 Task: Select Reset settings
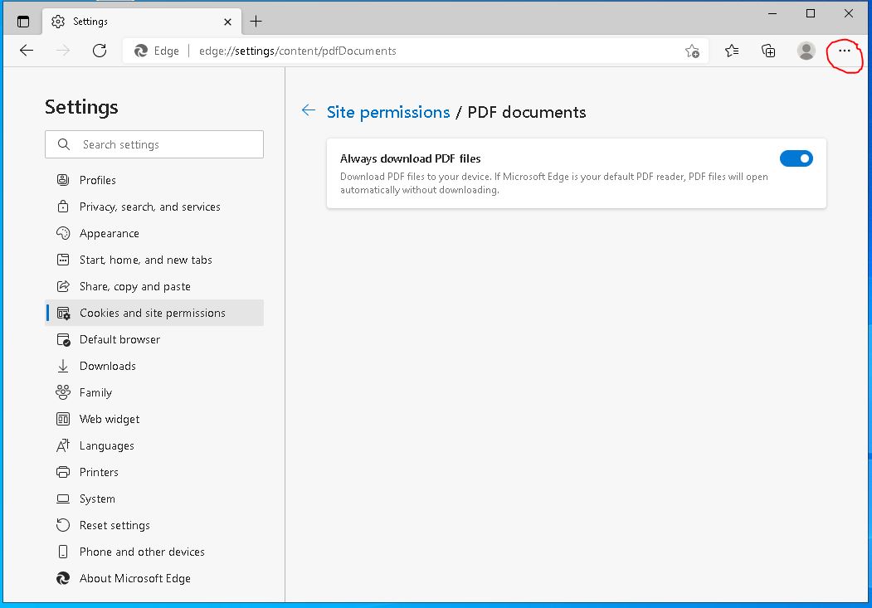(x=154, y=525)
